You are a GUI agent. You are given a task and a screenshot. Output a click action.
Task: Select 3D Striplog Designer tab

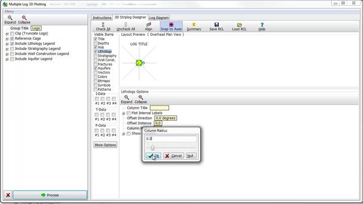(x=130, y=17)
